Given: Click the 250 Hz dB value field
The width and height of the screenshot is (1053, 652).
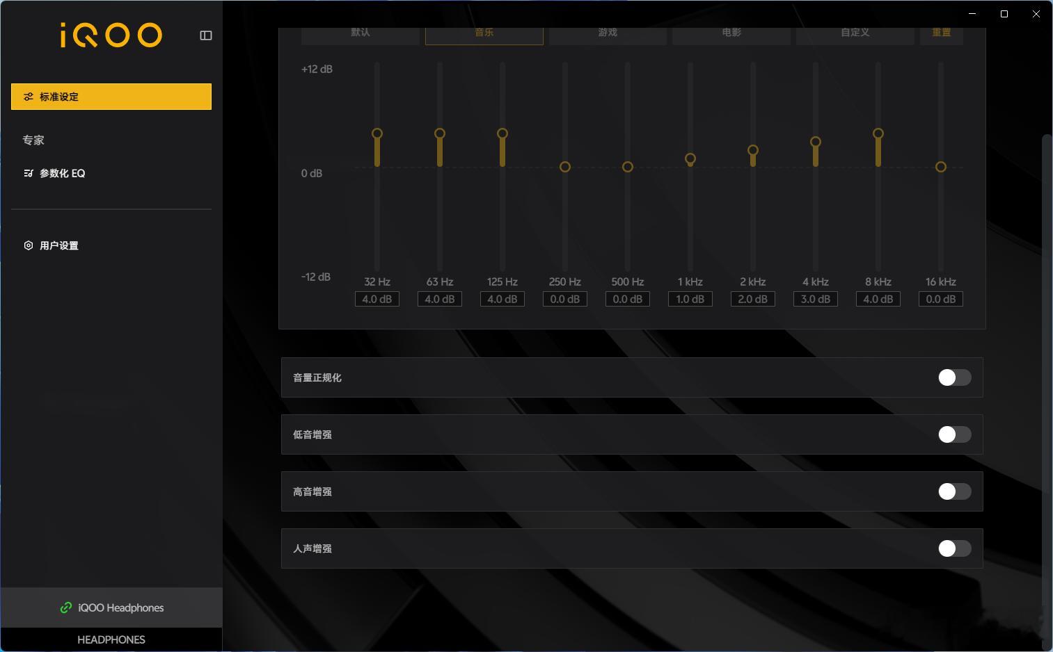Looking at the screenshot, I should pyautogui.click(x=565, y=299).
